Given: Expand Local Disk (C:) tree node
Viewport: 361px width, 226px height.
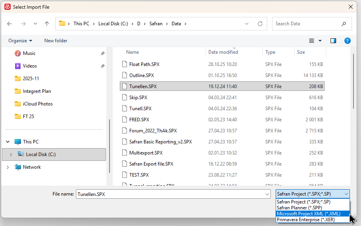Looking at the screenshot, I should [x=10, y=154].
